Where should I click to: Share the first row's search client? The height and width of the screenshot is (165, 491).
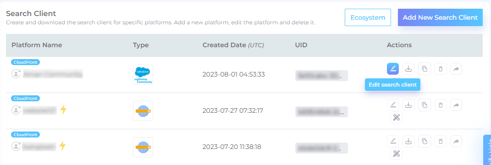pyautogui.click(x=456, y=69)
